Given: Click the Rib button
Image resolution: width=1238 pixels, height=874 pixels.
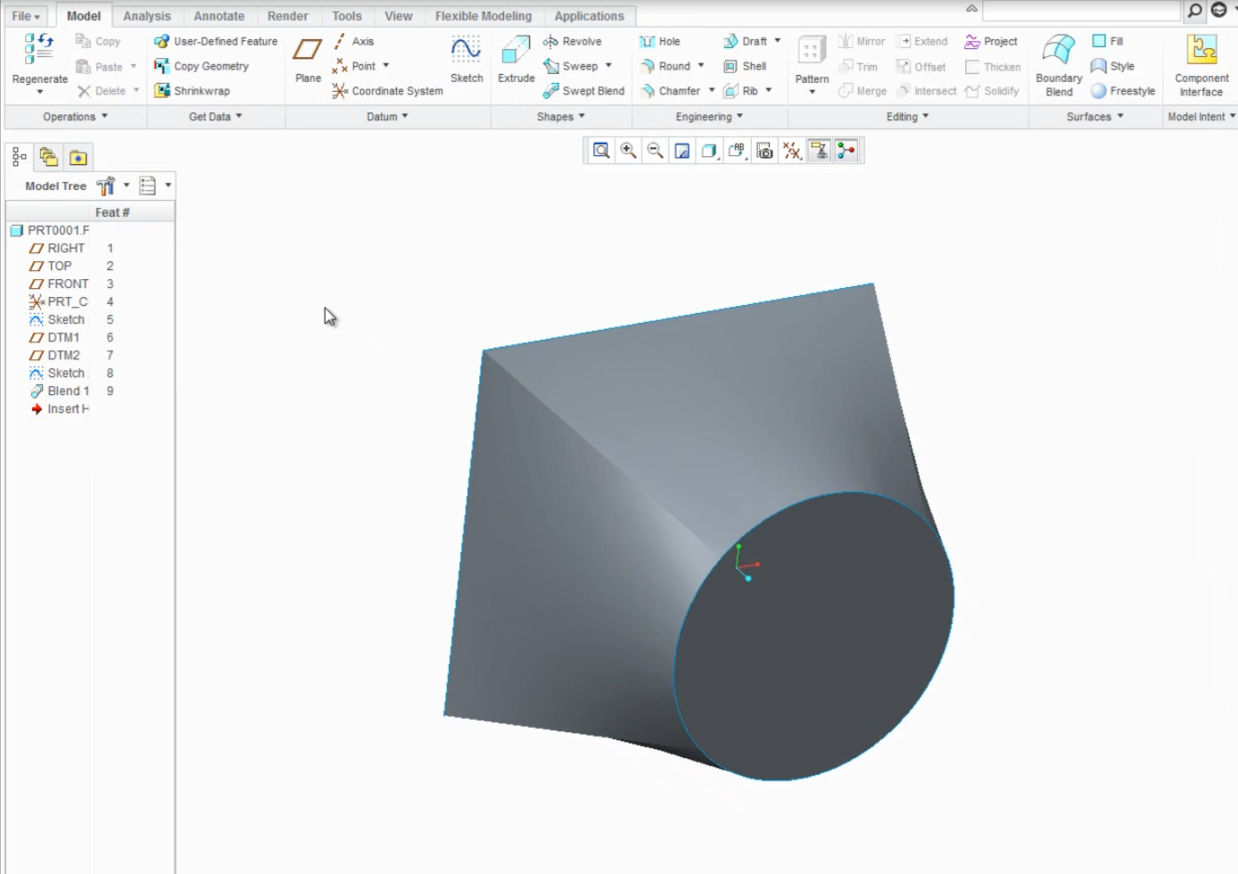Looking at the screenshot, I should pyautogui.click(x=740, y=91).
